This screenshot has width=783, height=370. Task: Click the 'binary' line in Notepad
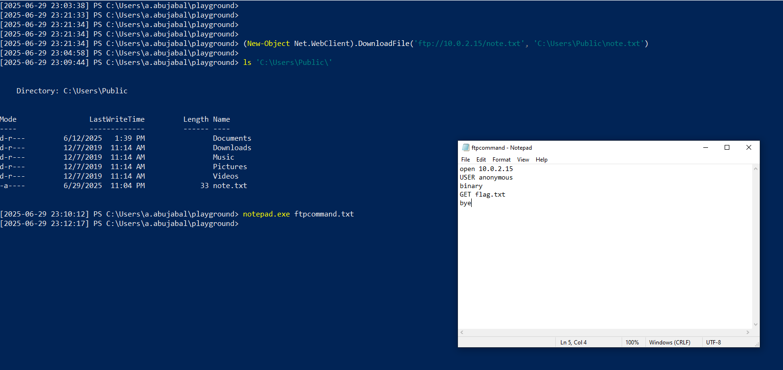click(471, 186)
